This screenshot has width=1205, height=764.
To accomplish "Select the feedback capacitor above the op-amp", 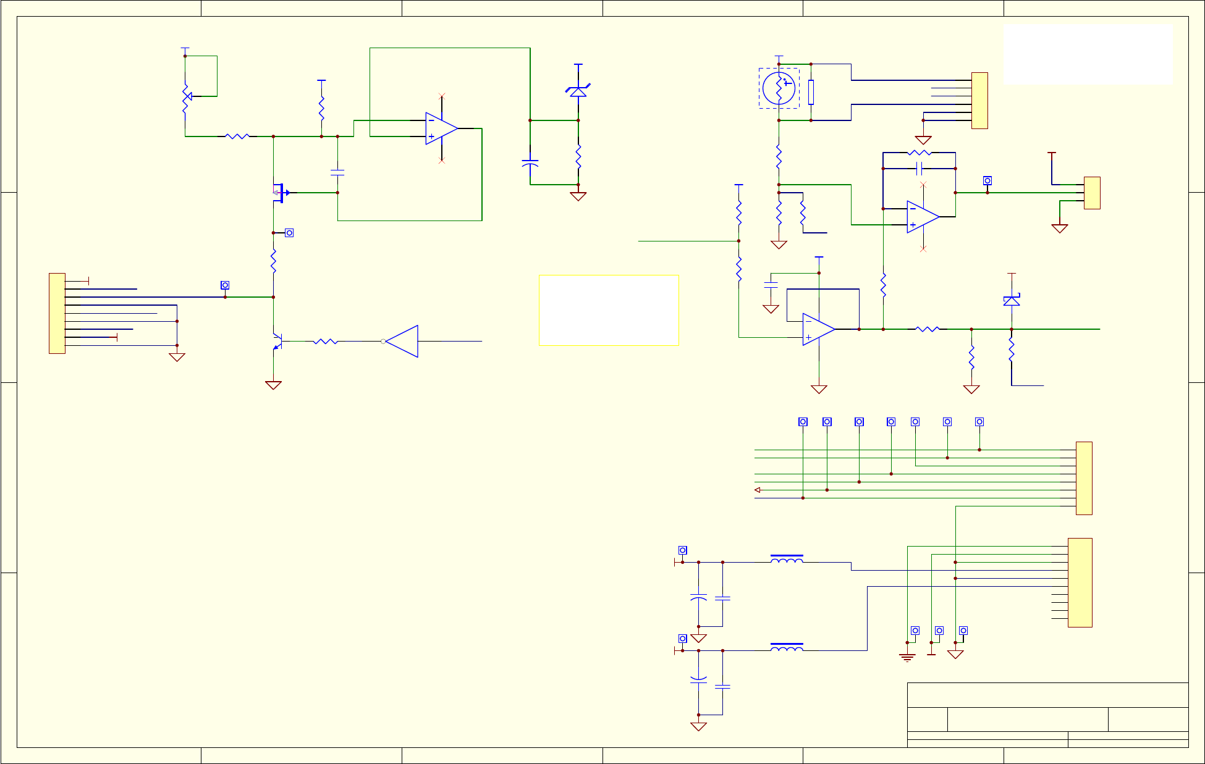I will (x=920, y=169).
